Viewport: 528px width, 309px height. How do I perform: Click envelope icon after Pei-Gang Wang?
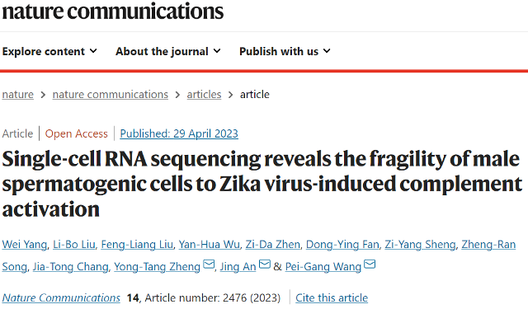coord(370,265)
